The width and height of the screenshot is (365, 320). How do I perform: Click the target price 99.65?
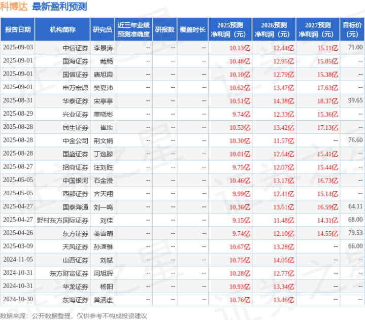[x=355, y=100]
